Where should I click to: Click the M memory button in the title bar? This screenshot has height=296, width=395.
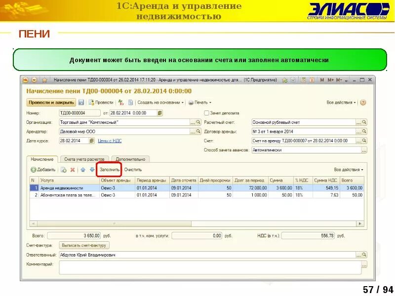coord(322,80)
